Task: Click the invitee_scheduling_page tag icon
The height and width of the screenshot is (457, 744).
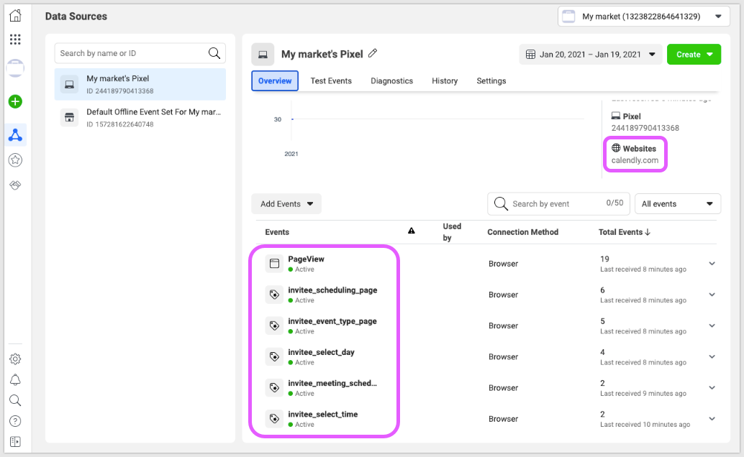Action: click(x=274, y=295)
